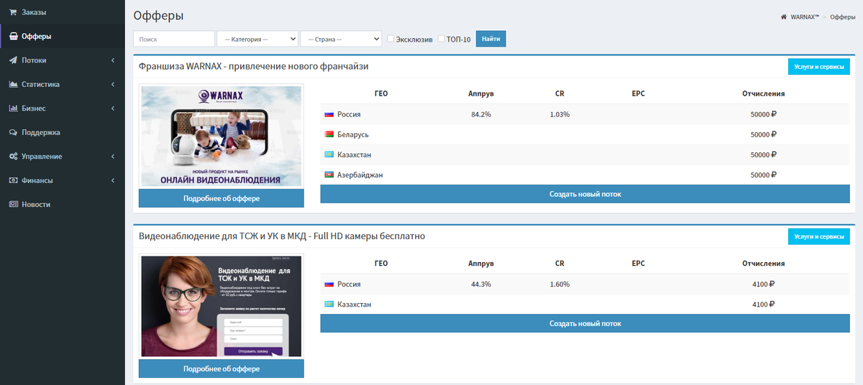This screenshot has width=863, height=385.
Task: Click the bar chart icon beside Бизнес
Action: 13,108
